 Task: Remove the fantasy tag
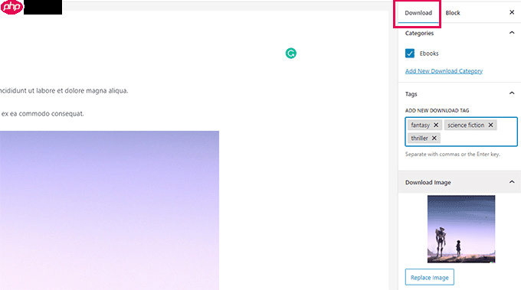click(436, 125)
